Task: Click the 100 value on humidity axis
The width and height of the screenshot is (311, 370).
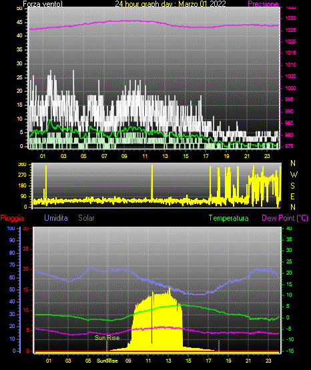Action: pos(11,228)
